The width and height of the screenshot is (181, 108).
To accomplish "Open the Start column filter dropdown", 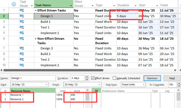I will (x=157, y=6).
